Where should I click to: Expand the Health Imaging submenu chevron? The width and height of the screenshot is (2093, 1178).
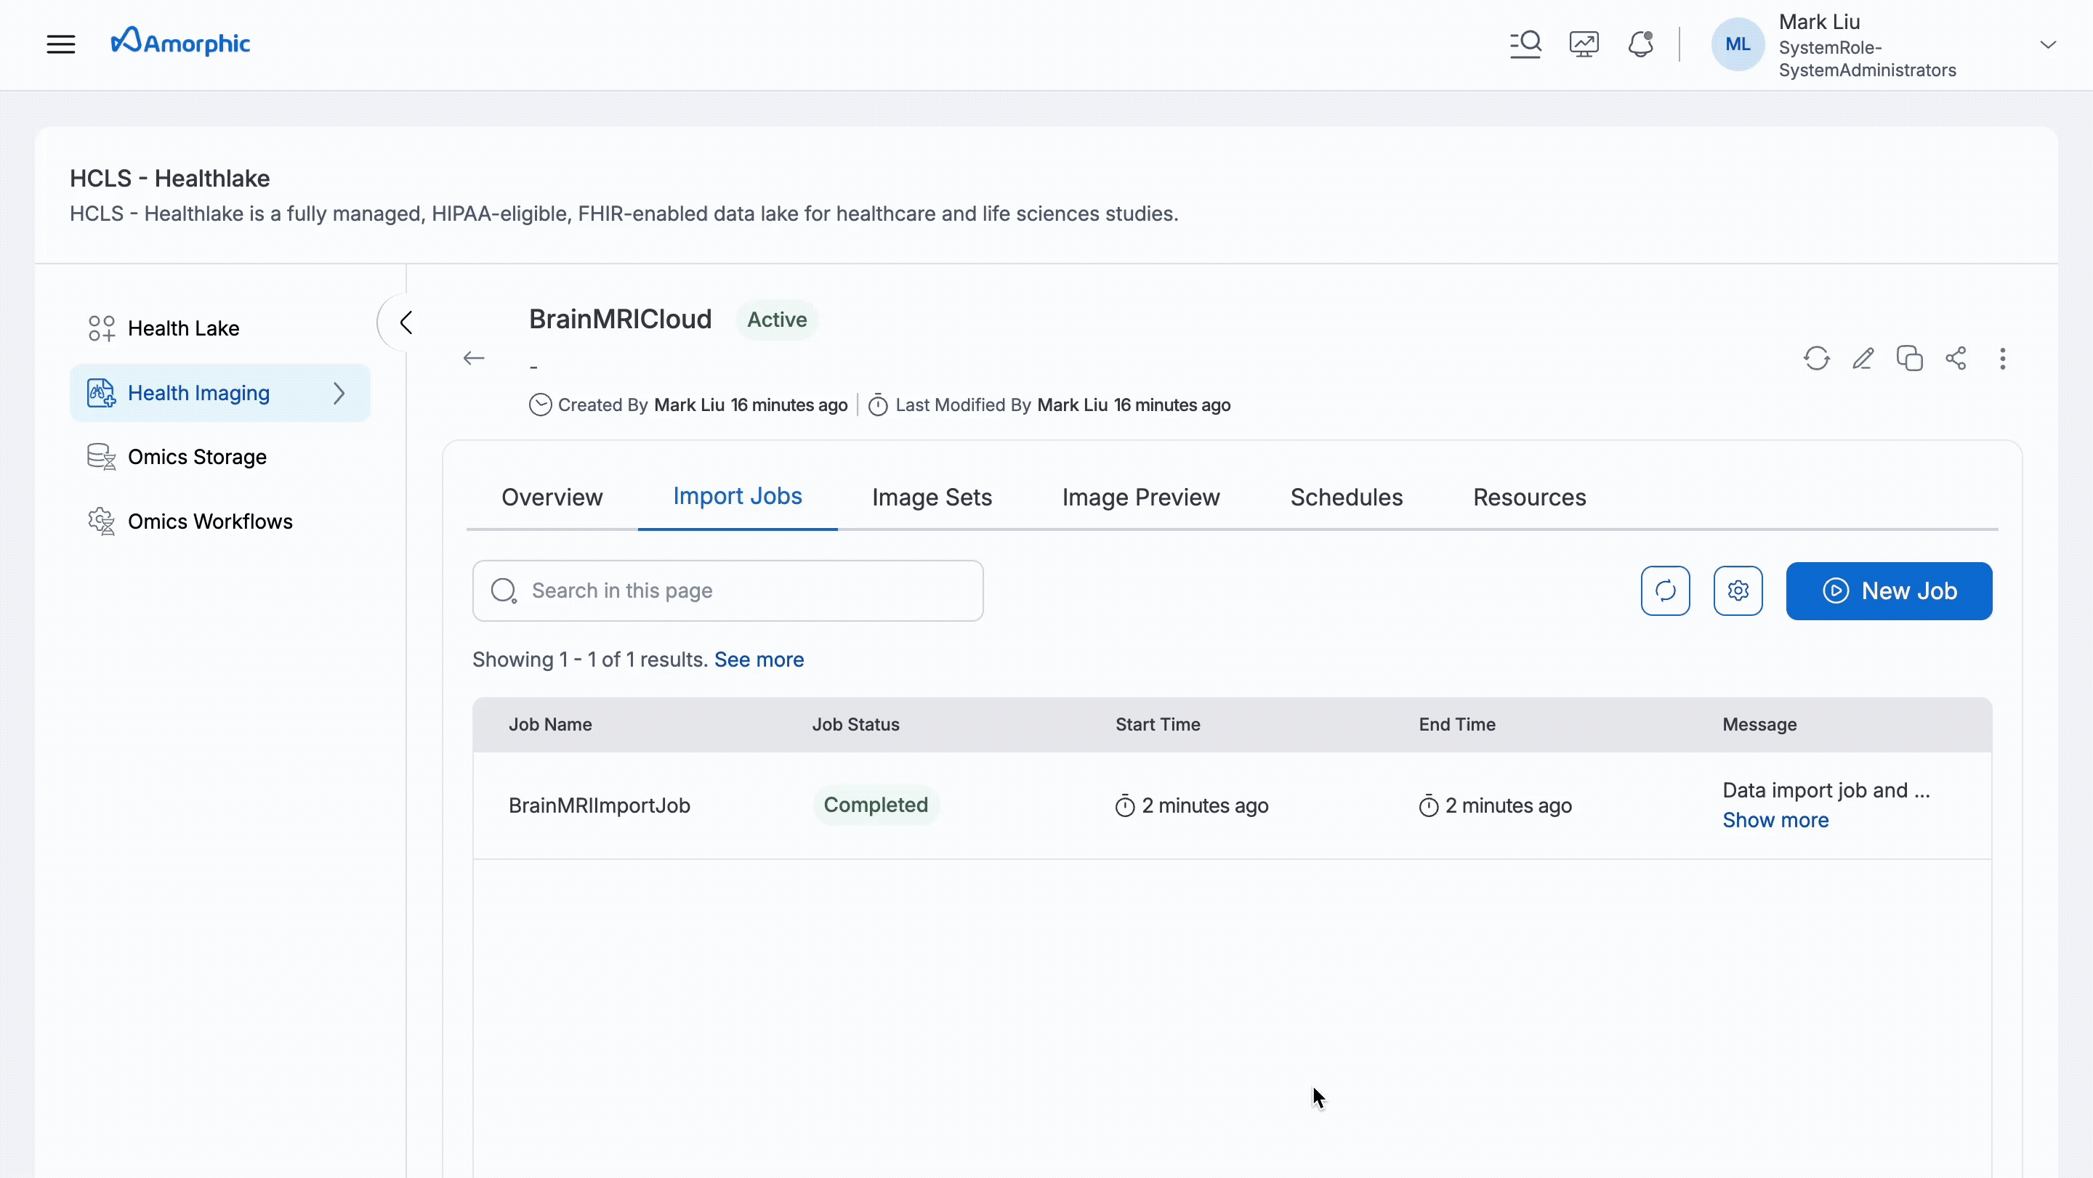pyautogui.click(x=340, y=393)
